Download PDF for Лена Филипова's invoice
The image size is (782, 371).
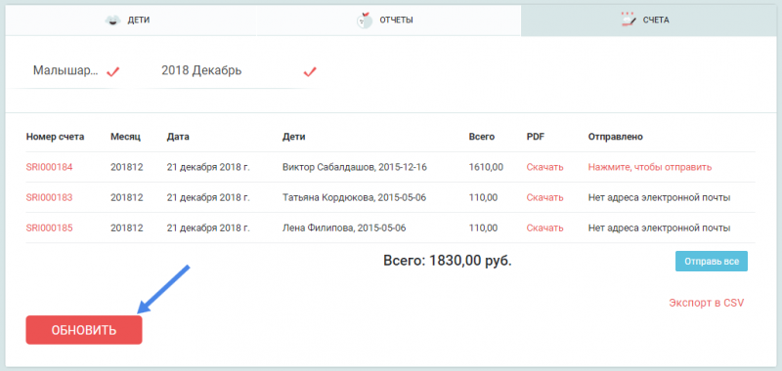tap(545, 228)
